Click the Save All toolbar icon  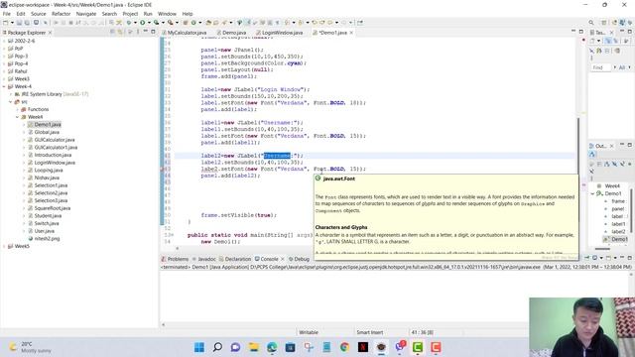click(x=27, y=23)
